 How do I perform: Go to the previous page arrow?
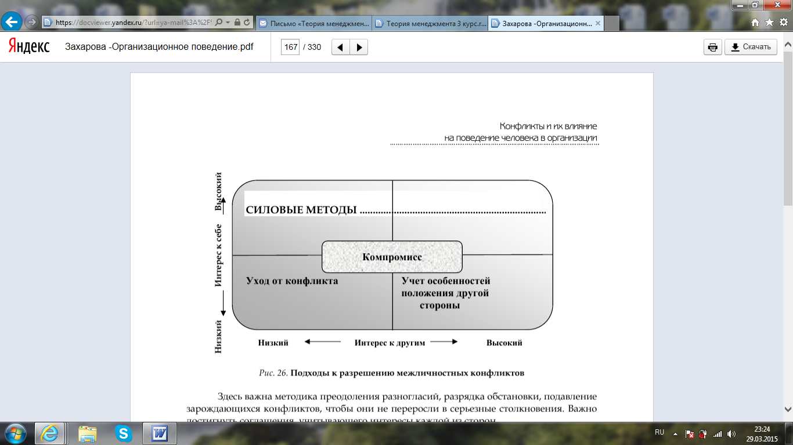click(x=341, y=47)
